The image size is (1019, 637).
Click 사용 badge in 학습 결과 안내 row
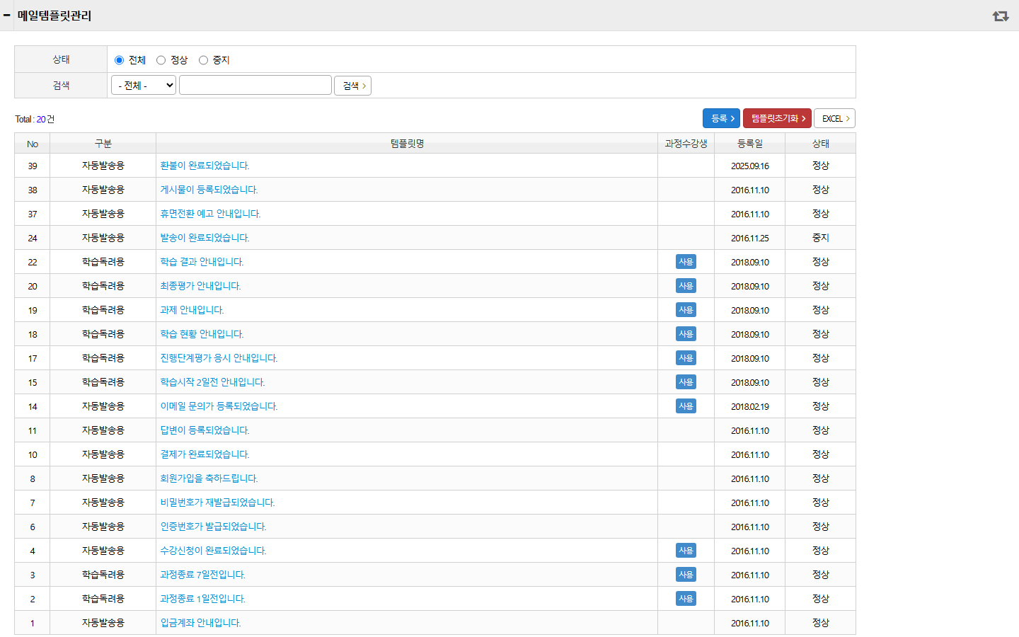[x=686, y=262]
